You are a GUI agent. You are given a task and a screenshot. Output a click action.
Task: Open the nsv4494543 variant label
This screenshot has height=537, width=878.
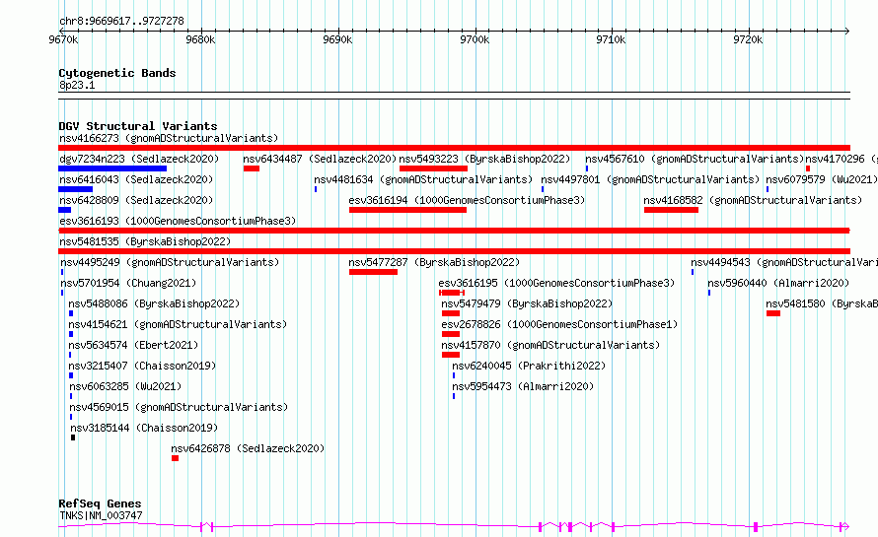click(784, 262)
